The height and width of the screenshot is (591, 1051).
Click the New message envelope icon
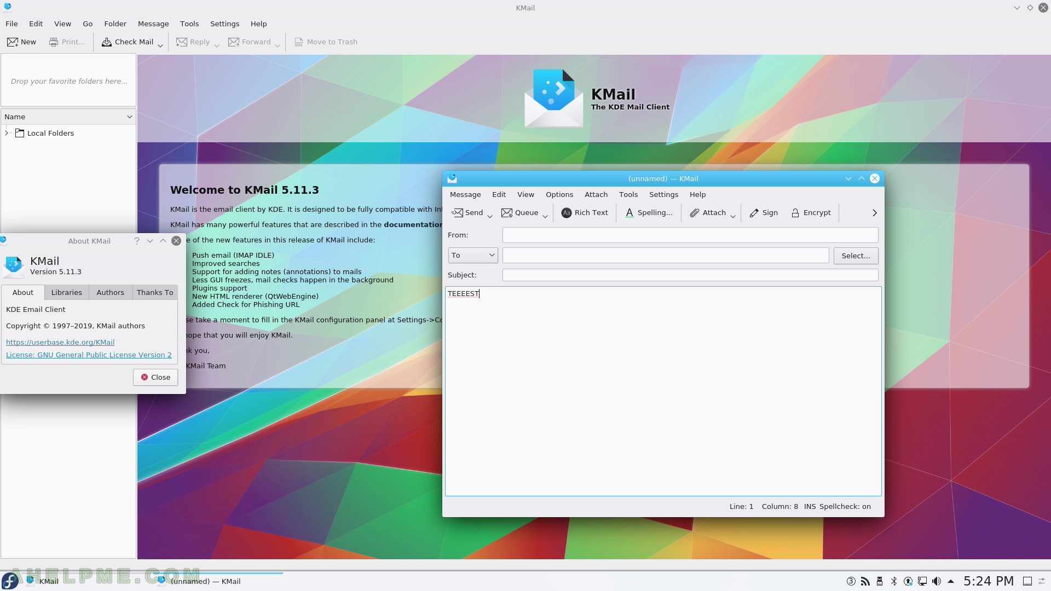pos(12,42)
